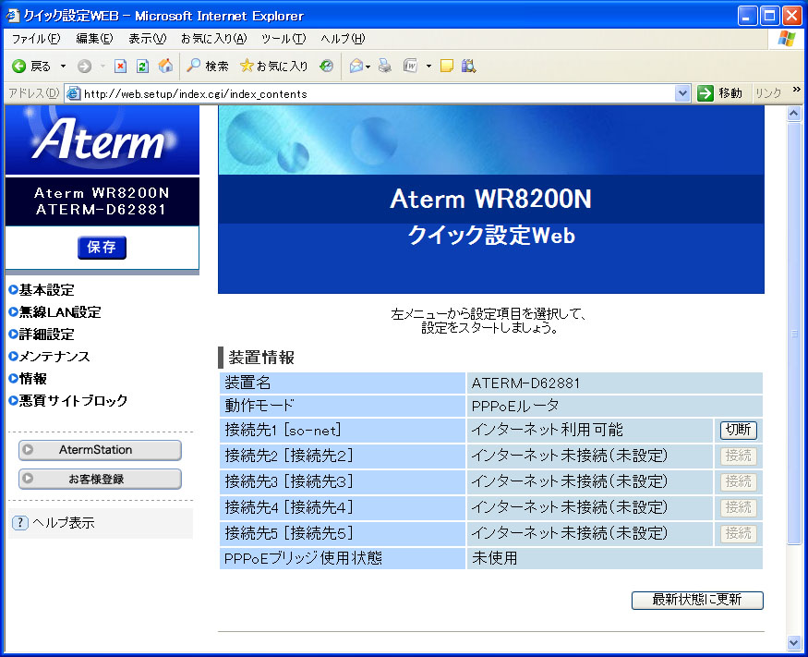808x657 pixels.
Task: Click the お客様登録 button
Action: click(x=100, y=479)
